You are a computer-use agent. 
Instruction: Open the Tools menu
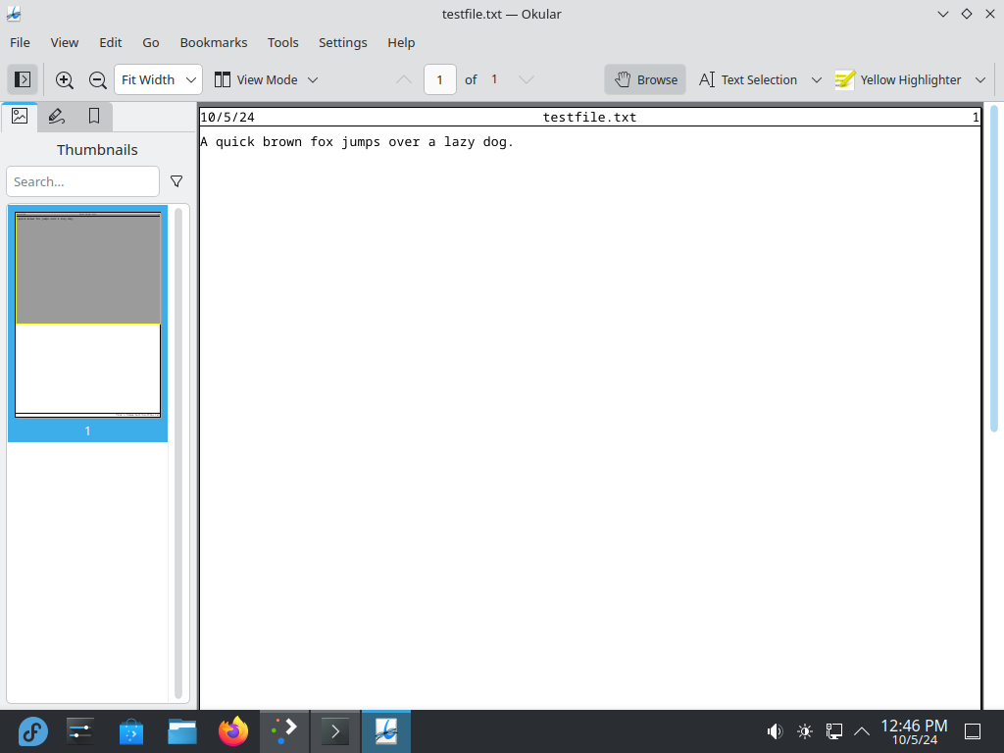pos(283,42)
